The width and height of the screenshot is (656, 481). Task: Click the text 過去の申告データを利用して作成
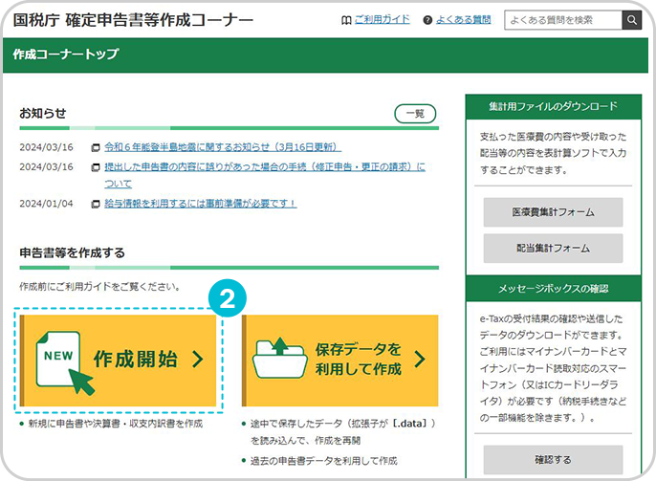pyautogui.click(x=324, y=461)
